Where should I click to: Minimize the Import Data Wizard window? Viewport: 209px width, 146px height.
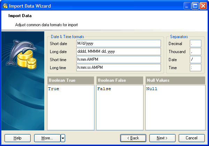[x=188, y=6]
